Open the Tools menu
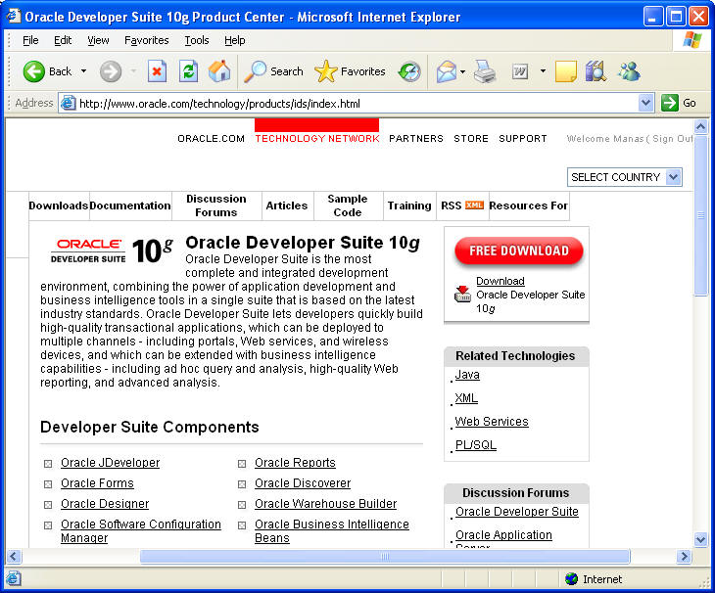Image resolution: width=715 pixels, height=593 pixels. coord(197,40)
